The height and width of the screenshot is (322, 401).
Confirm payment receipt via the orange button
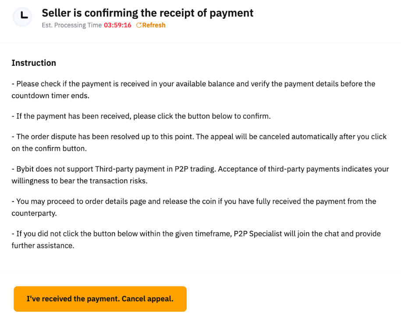click(x=100, y=299)
